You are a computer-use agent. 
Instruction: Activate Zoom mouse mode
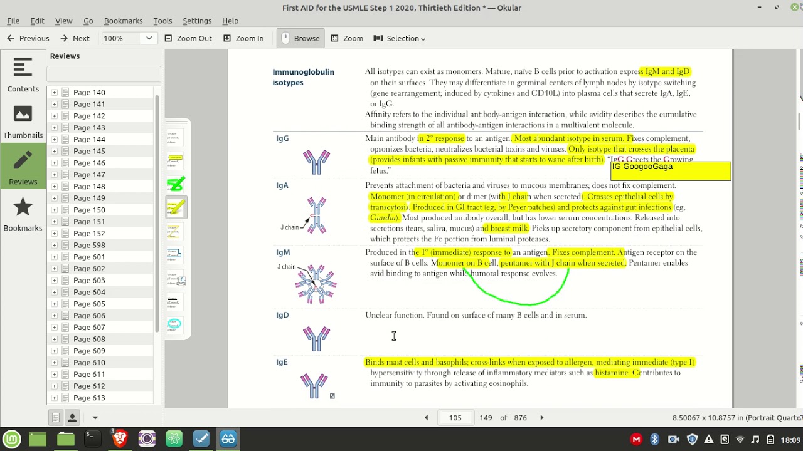point(347,38)
